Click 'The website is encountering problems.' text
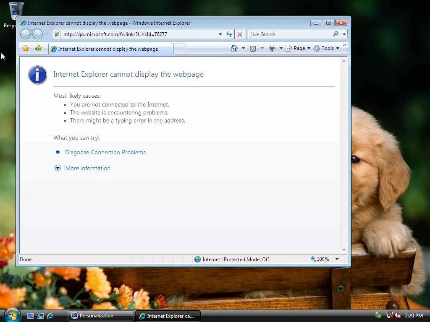The width and height of the screenshot is (430, 322). point(119,112)
